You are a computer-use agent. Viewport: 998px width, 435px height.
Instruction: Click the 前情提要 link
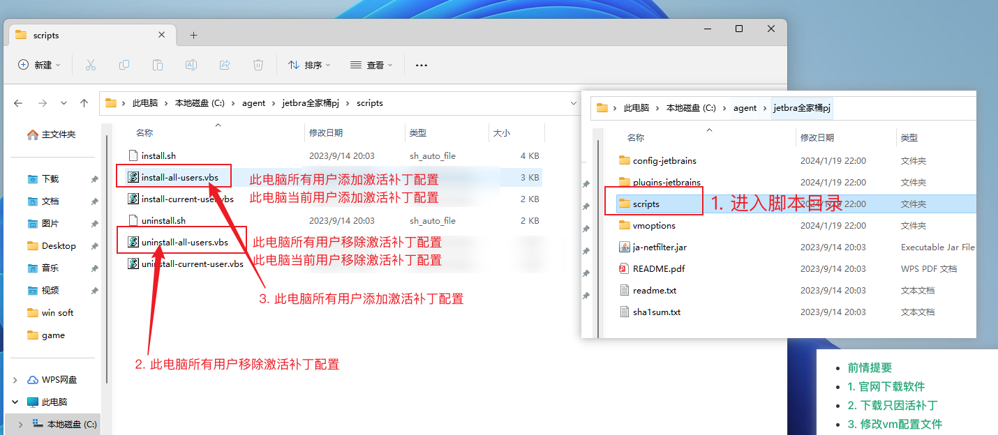[x=870, y=367]
